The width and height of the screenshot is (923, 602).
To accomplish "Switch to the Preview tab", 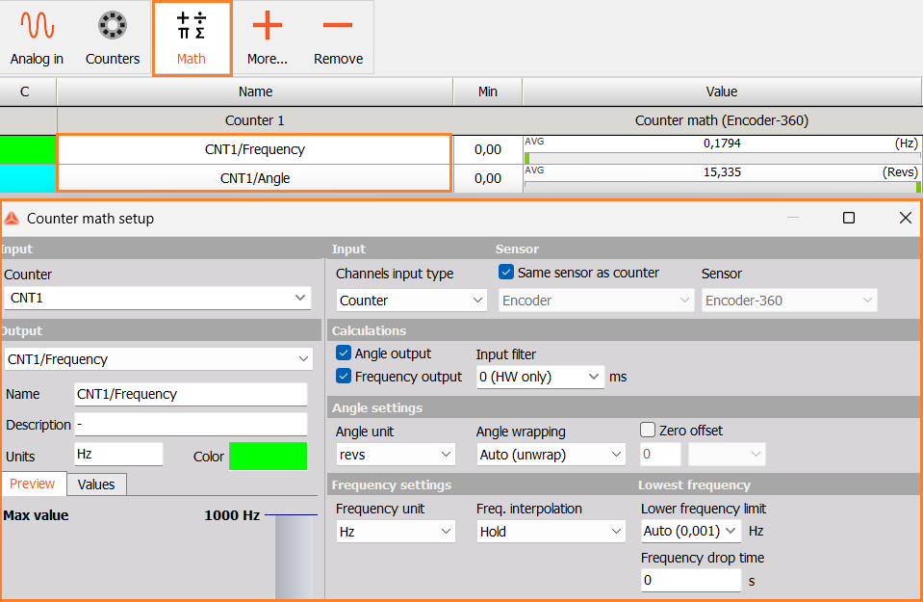I will coord(34,484).
